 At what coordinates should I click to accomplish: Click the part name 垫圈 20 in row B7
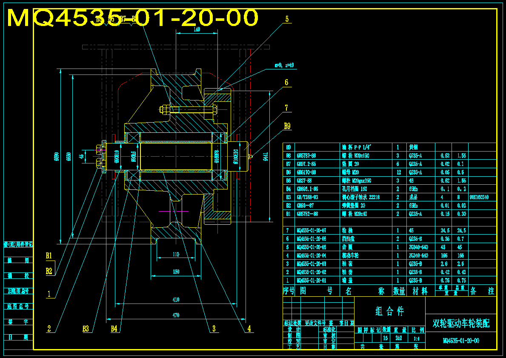click(350, 164)
